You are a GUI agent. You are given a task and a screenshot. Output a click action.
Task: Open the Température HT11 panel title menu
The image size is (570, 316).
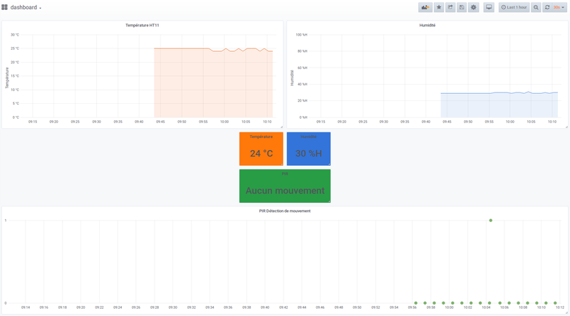click(x=142, y=25)
